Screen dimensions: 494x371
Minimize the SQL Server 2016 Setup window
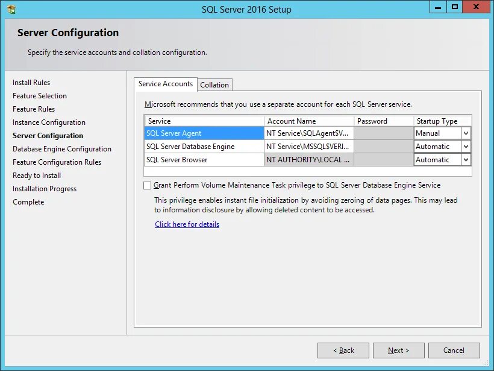point(438,8)
